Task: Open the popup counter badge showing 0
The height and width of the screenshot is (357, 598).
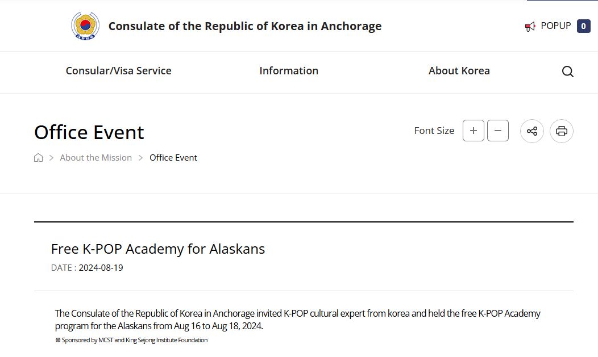Action: (584, 26)
